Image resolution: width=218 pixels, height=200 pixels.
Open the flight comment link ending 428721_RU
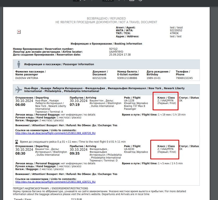pos(55,182)
